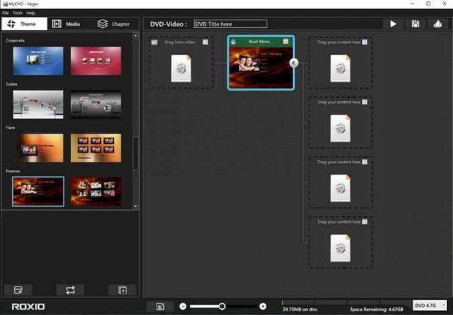Zoom in with the plus button

[263, 307]
